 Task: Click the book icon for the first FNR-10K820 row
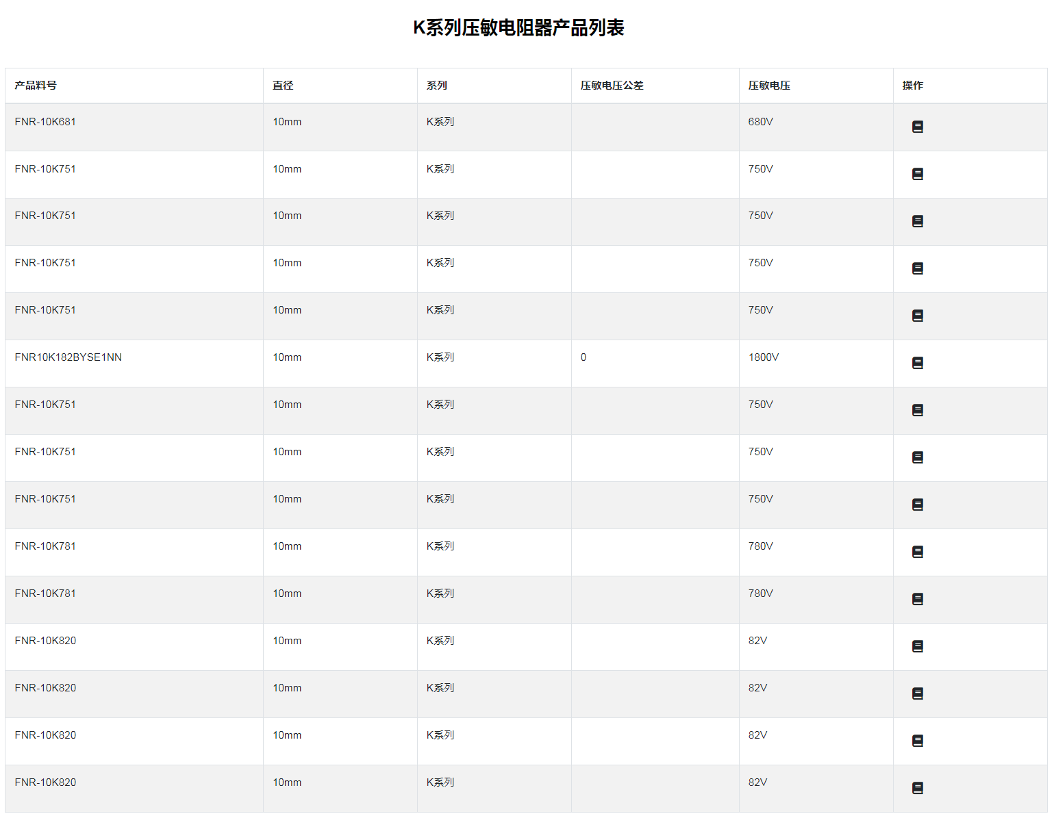(x=918, y=646)
